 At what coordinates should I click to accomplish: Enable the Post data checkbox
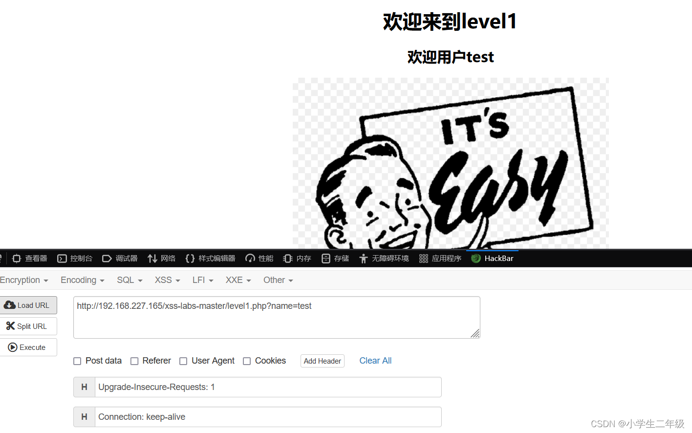coord(77,361)
